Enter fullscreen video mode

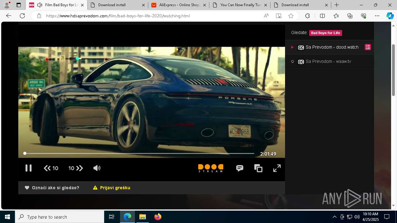(277, 168)
